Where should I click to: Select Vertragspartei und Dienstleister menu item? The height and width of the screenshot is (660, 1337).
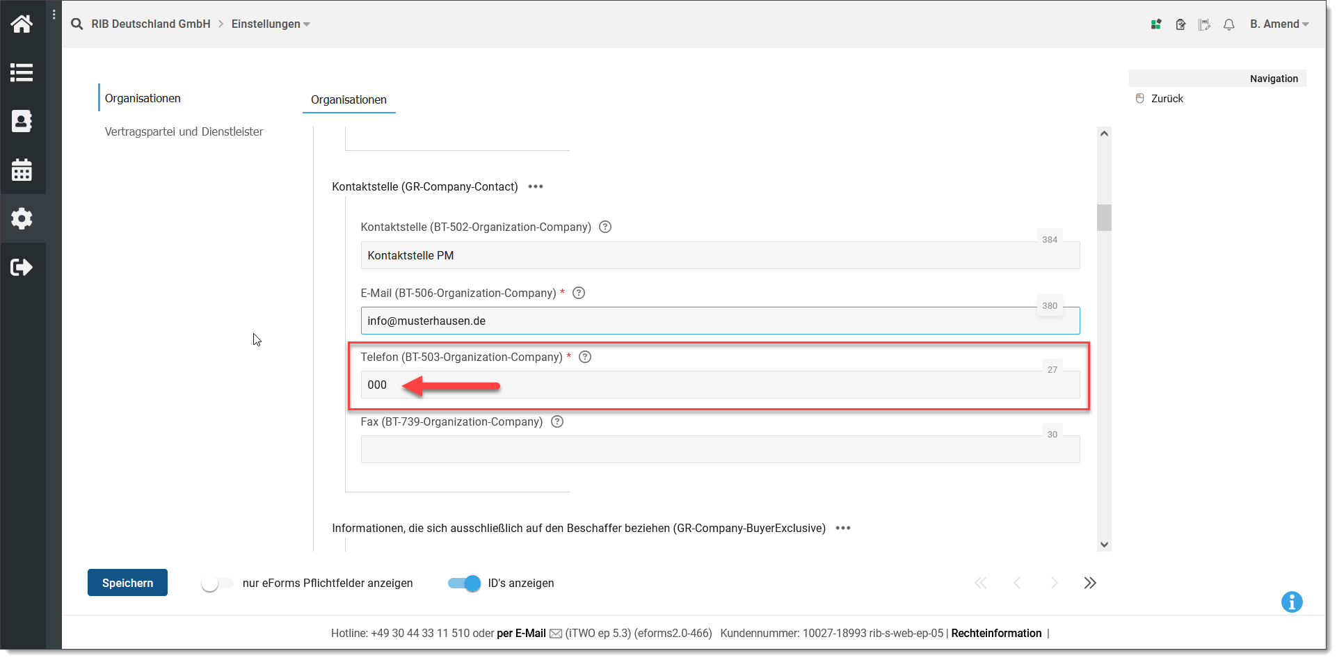pos(184,131)
